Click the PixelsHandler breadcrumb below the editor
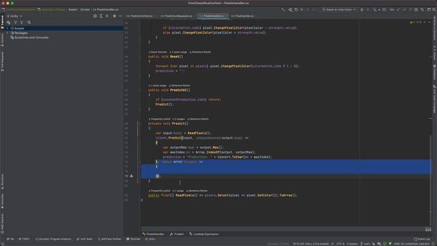Image resolution: width=437 pixels, height=246 pixels. coord(153,234)
